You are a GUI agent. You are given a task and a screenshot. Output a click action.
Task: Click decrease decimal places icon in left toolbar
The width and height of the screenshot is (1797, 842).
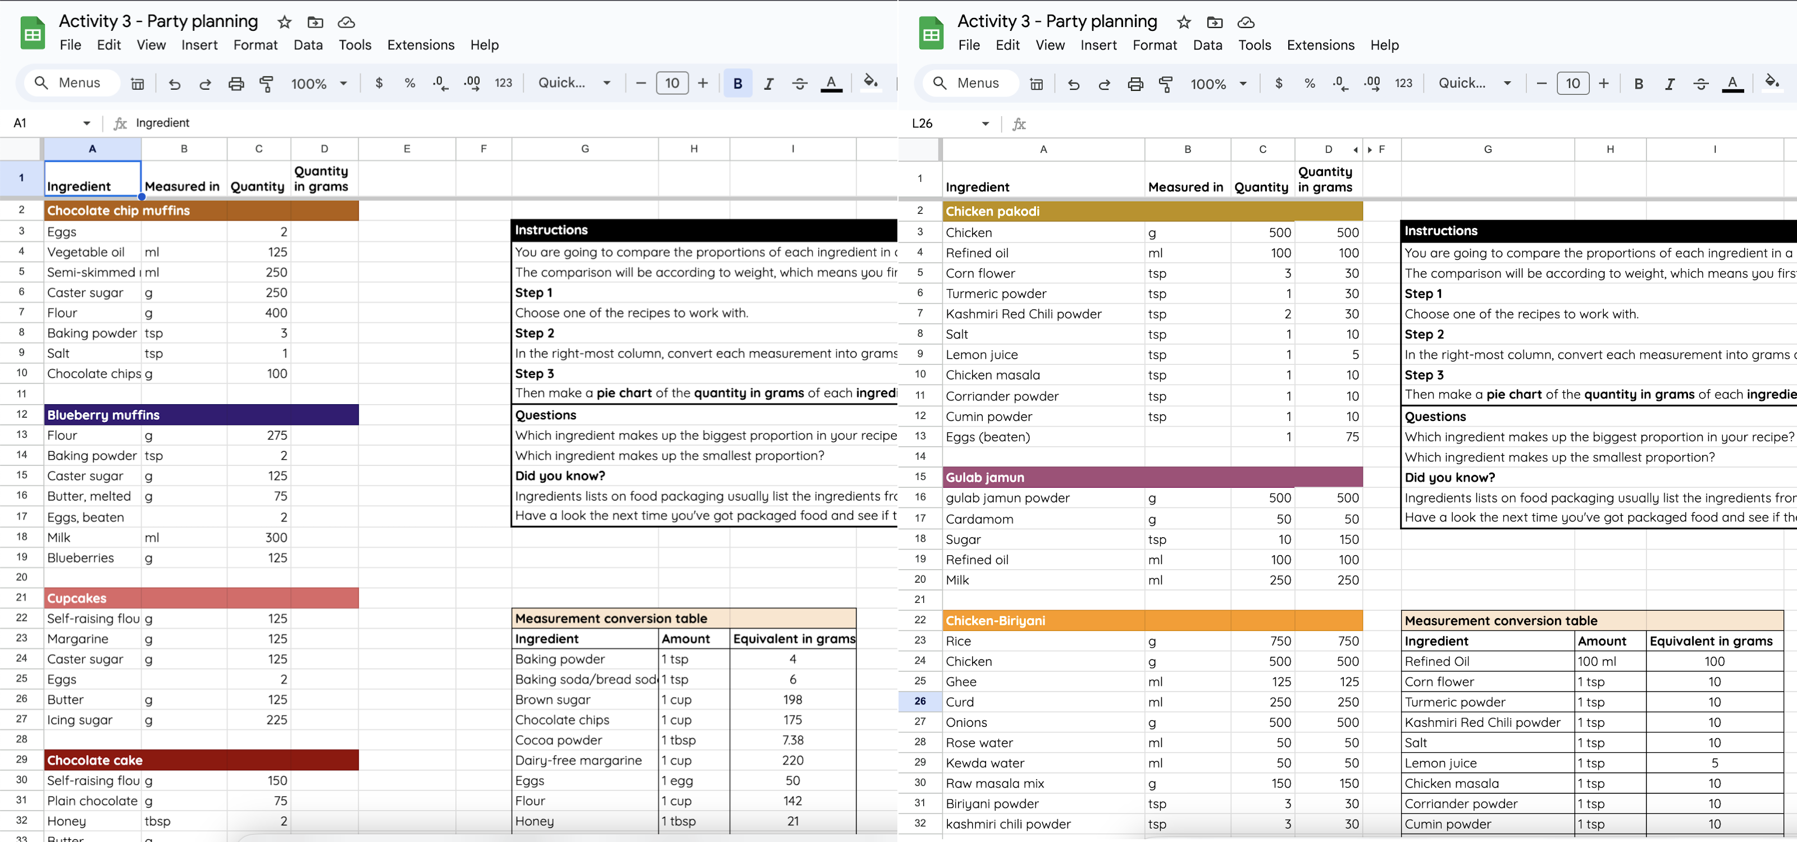click(x=440, y=84)
